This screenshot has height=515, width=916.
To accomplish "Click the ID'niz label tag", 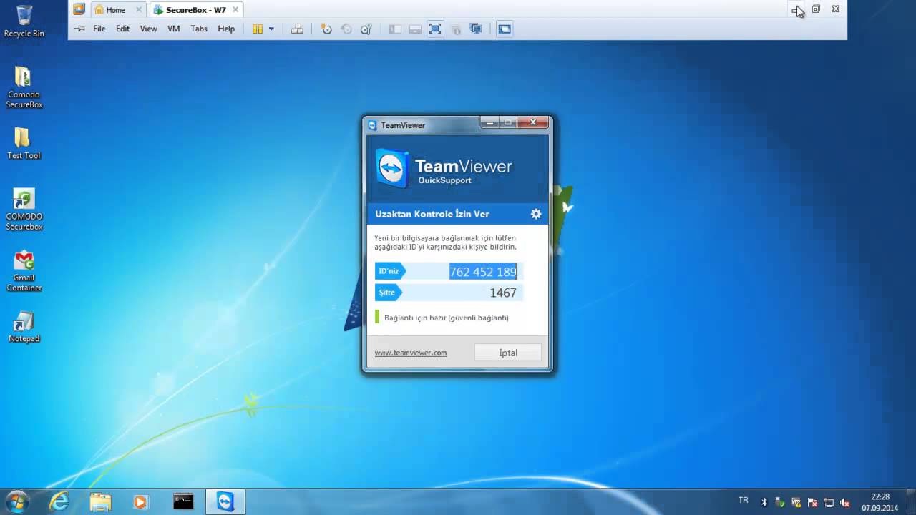I will tap(390, 271).
